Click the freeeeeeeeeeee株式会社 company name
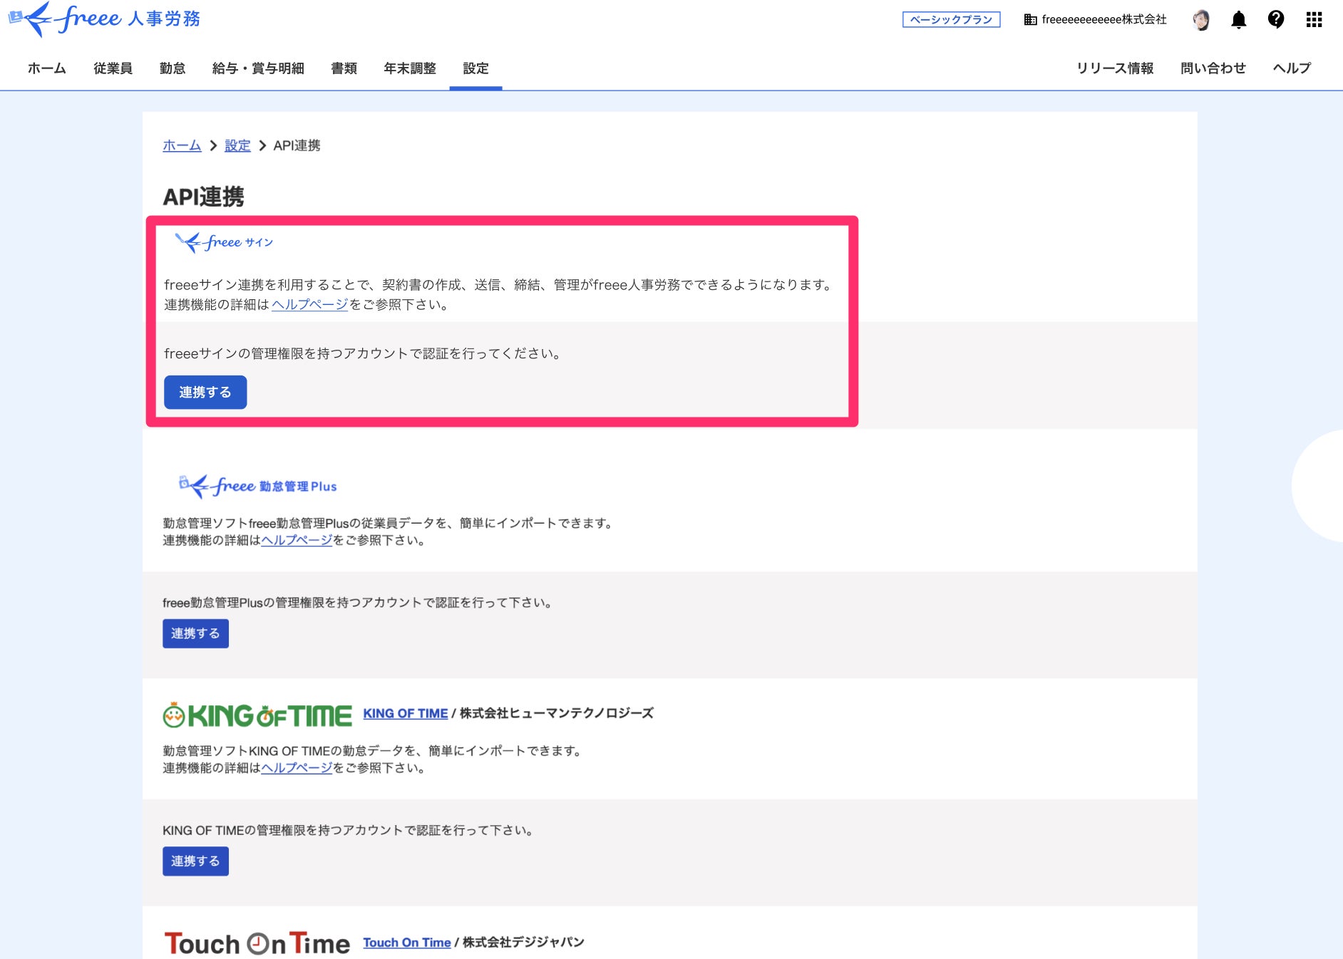The width and height of the screenshot is (1343, 959). pos(1104,20)
